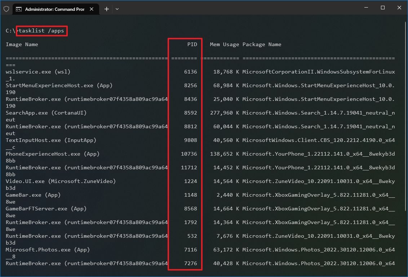This screenshot has width=408, height=277.
Task: Click the highlighted tasklist /apps command
Action: (x=42, y=31)
